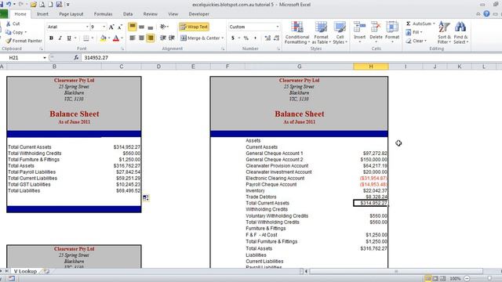Toggle Italic formatting
The height and width of the screenshot is (282, 502).
60,38
